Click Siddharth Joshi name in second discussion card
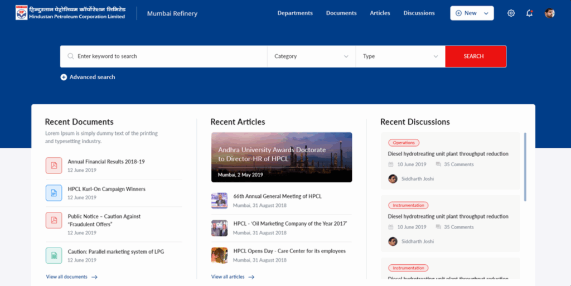Image resolution: width=571 pixels, height=286 pixels. pyautogui.click(x=417, y=241)
